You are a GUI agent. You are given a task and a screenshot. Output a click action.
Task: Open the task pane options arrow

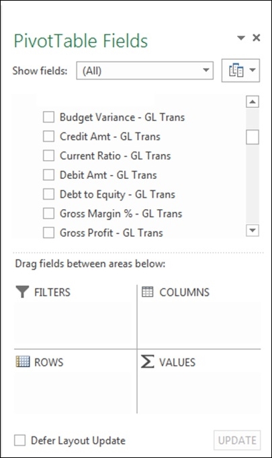click(241, 38)
